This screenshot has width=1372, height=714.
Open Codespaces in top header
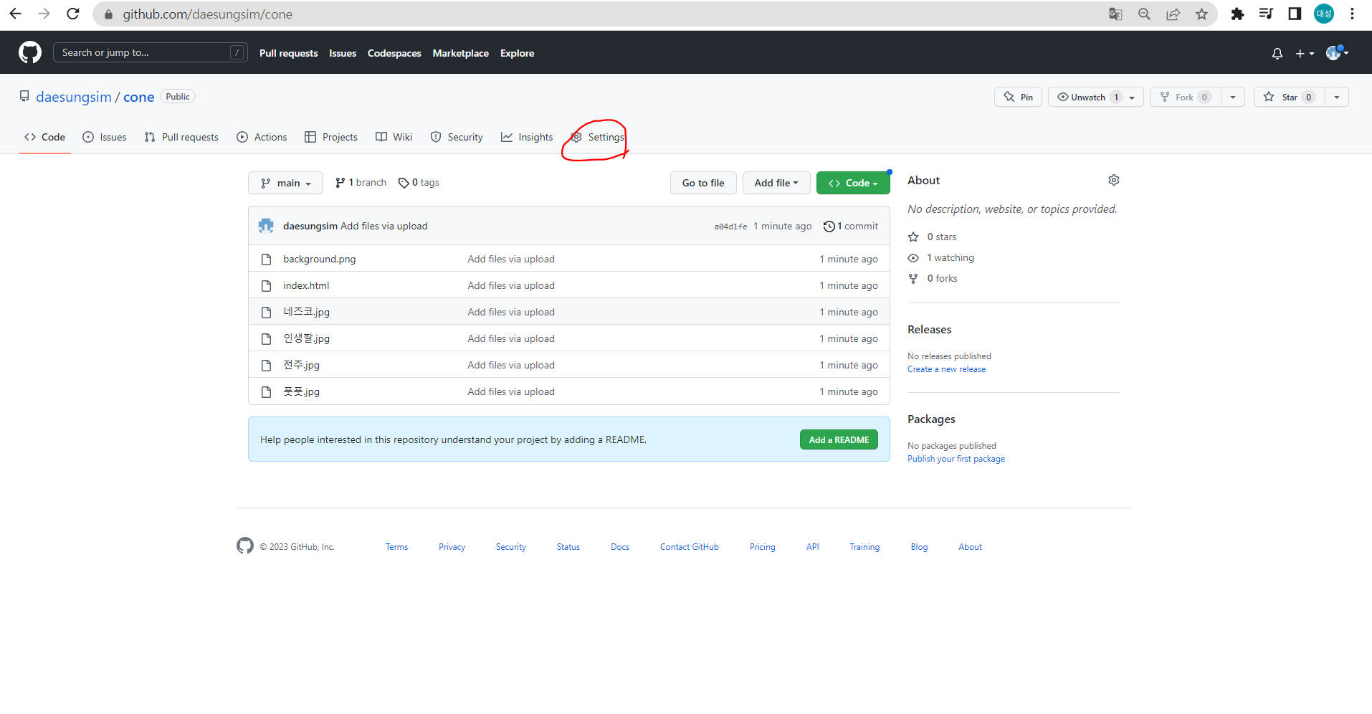point(394,53)
